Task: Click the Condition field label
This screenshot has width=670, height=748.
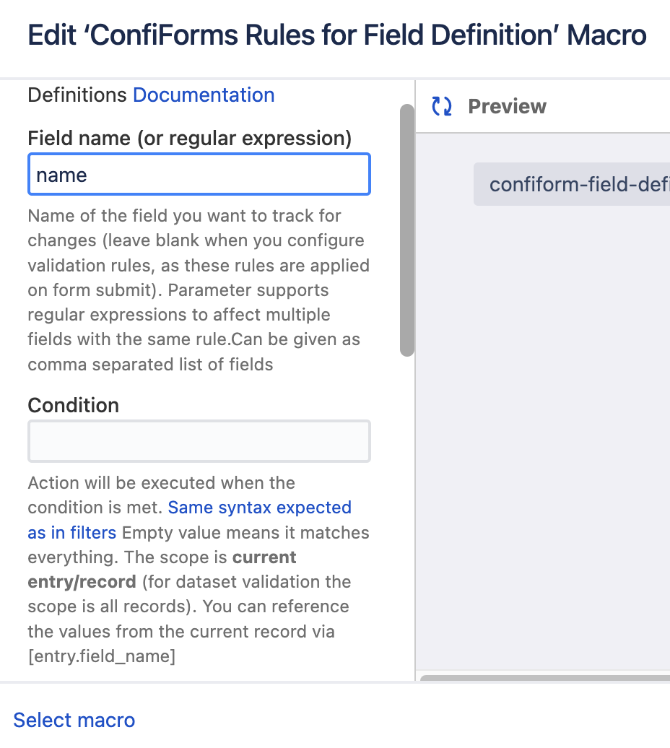Action: (x=73, y=405)
